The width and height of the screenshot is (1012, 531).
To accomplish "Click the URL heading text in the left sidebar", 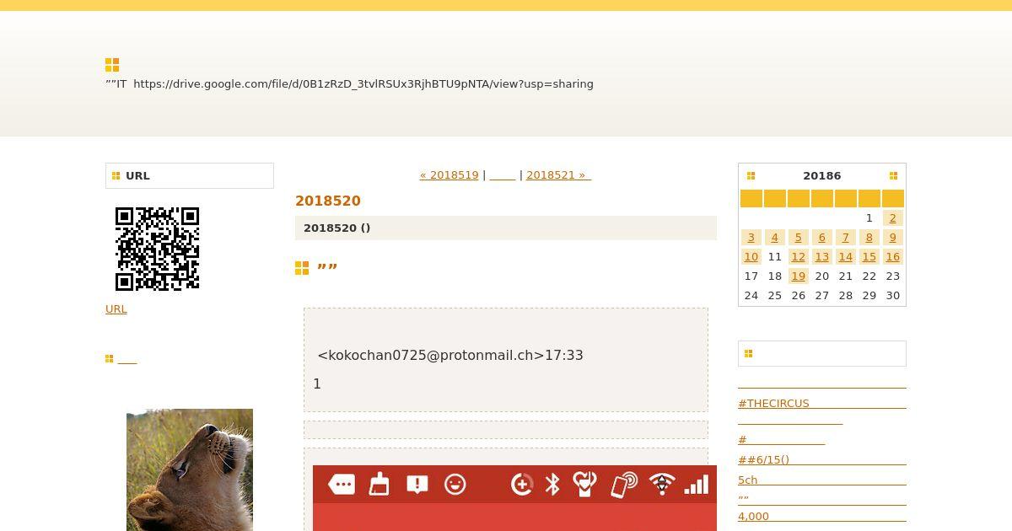I will 137,176.
